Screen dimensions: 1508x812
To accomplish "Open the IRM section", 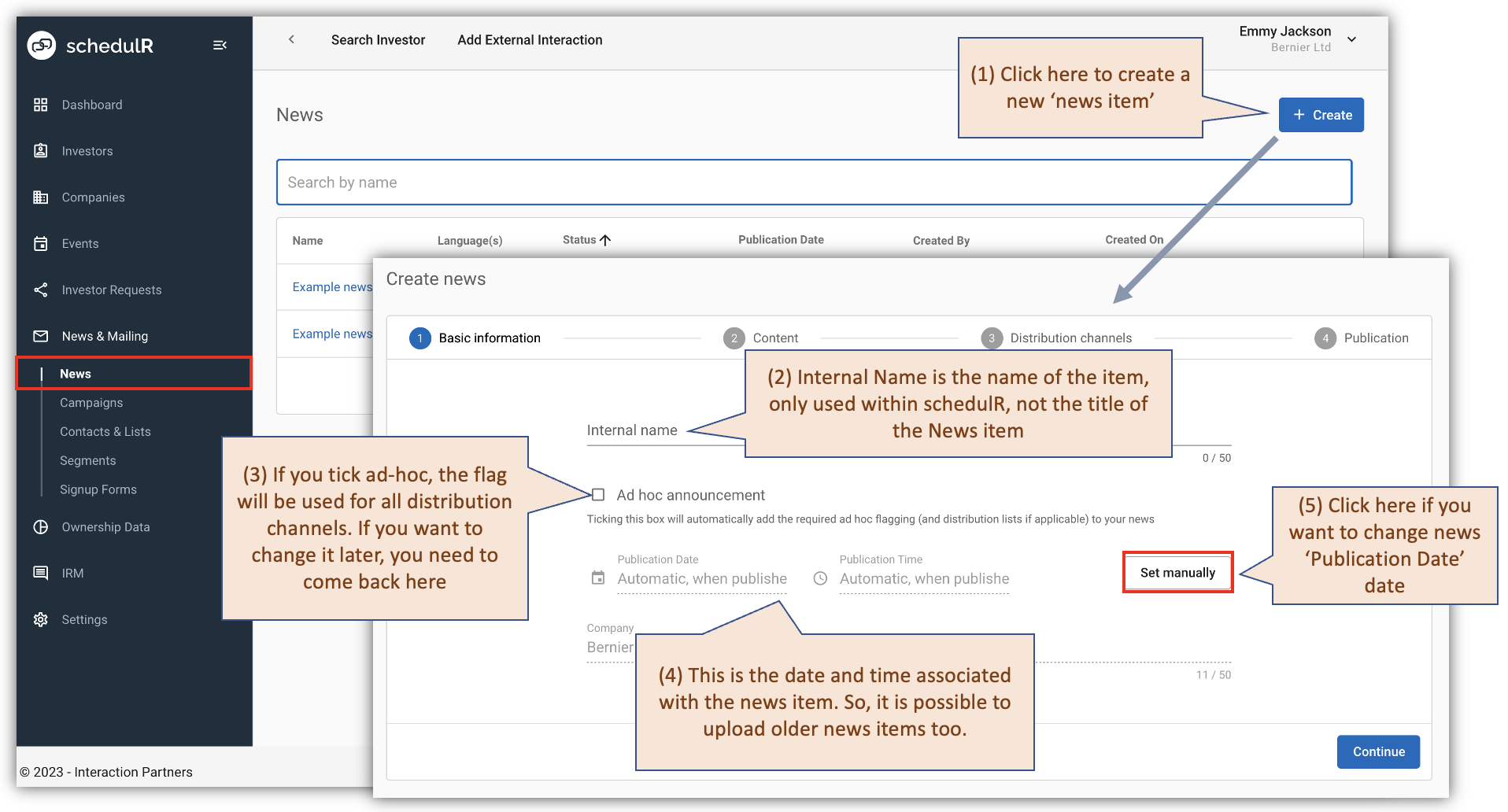I will pos(72,572).
